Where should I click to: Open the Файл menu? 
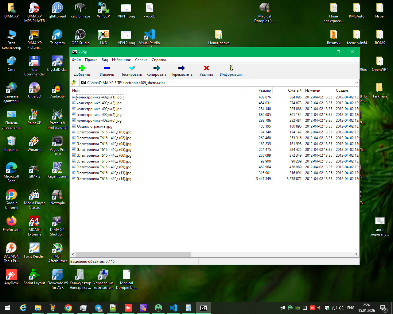[76, 60]
